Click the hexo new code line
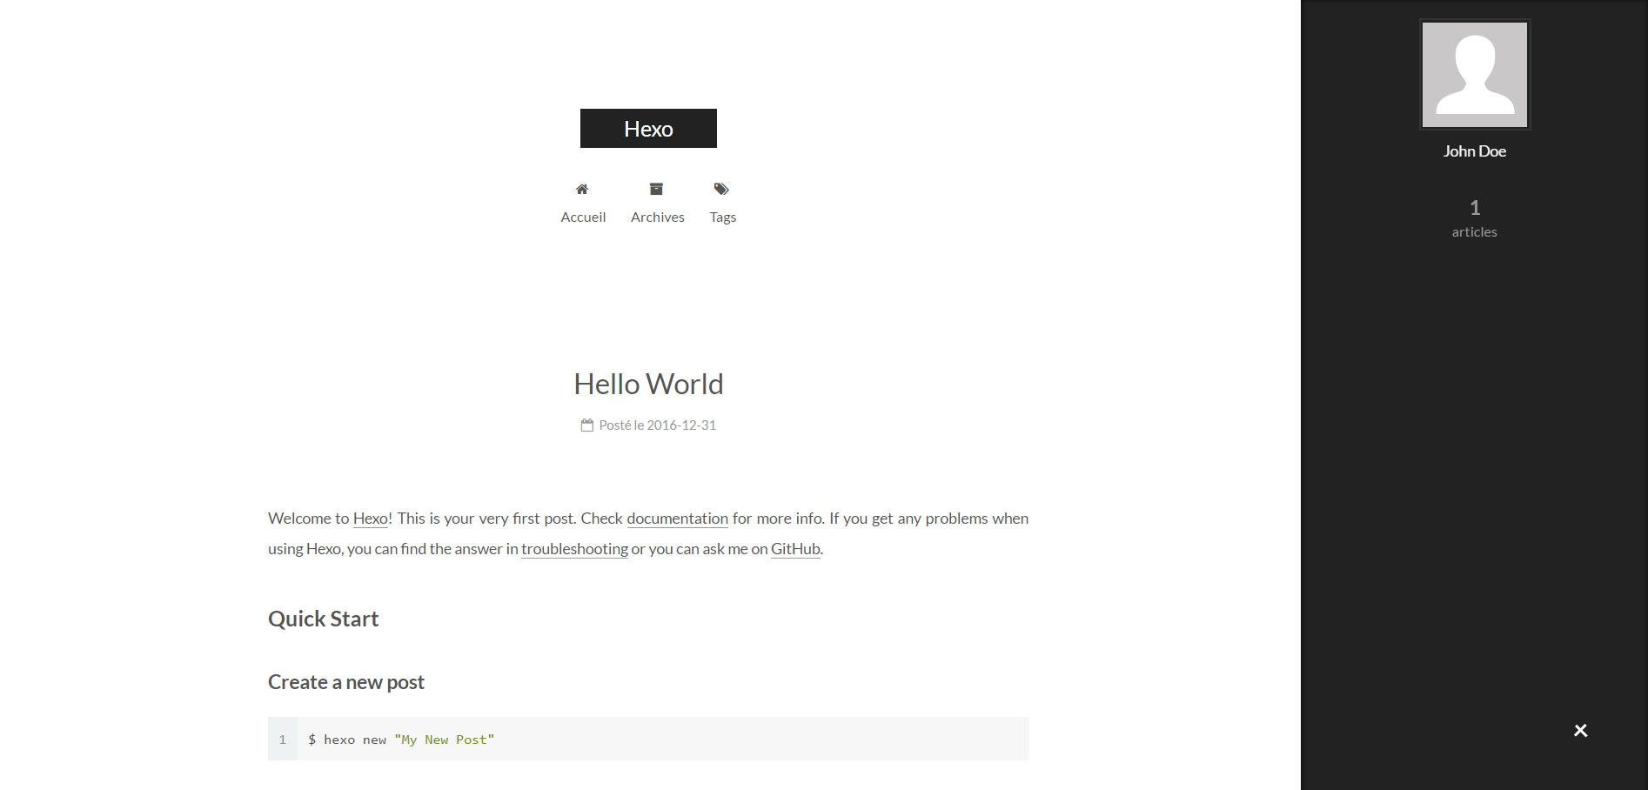This screenshot has height=790, width=1648. point(401,740)
